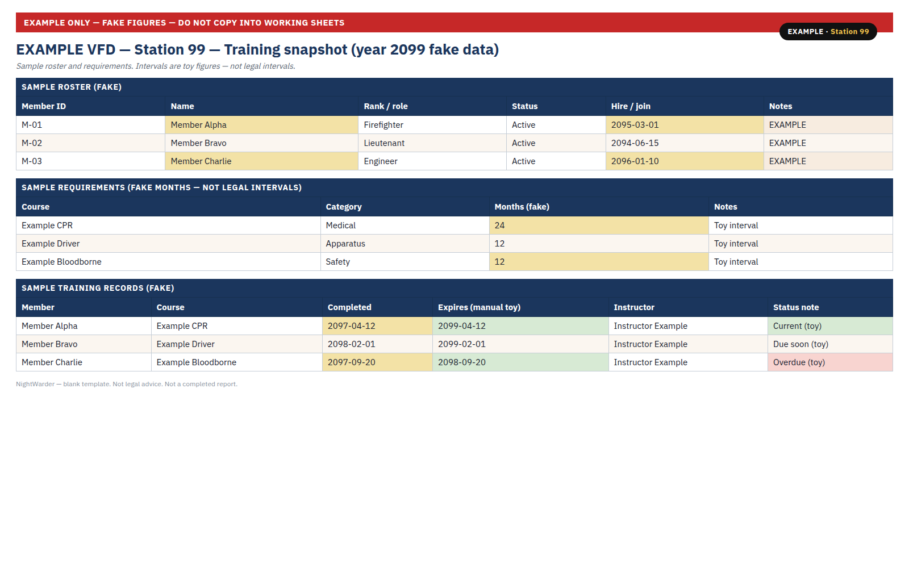
Task: Click the EXAMPLE · Station 99 badge
Action: (828, 32)
